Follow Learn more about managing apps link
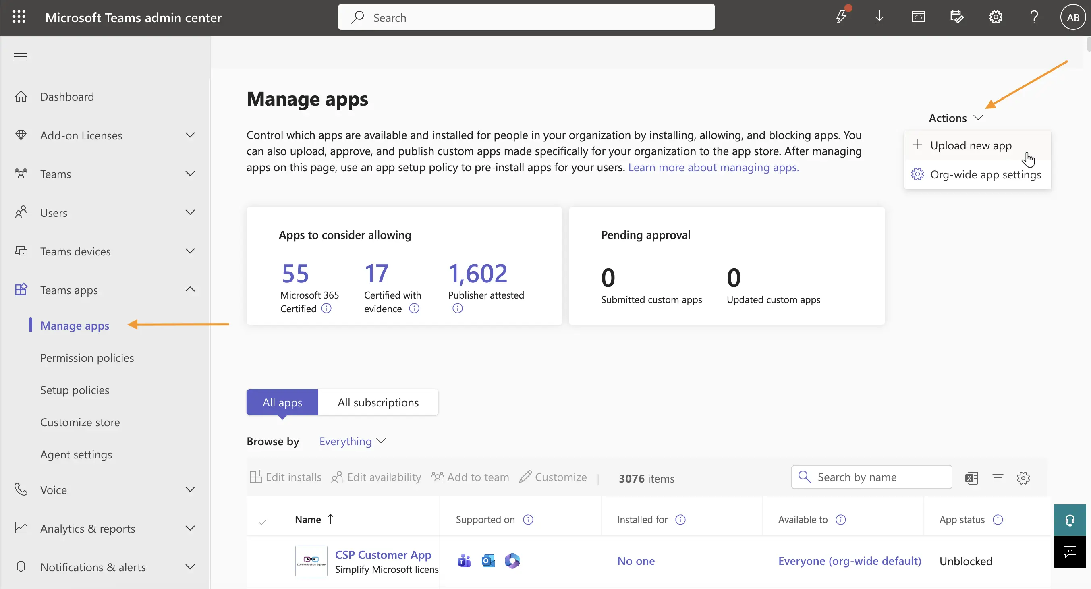The width and height of the screenshot is (1091, 589). [x=713, y=168]
